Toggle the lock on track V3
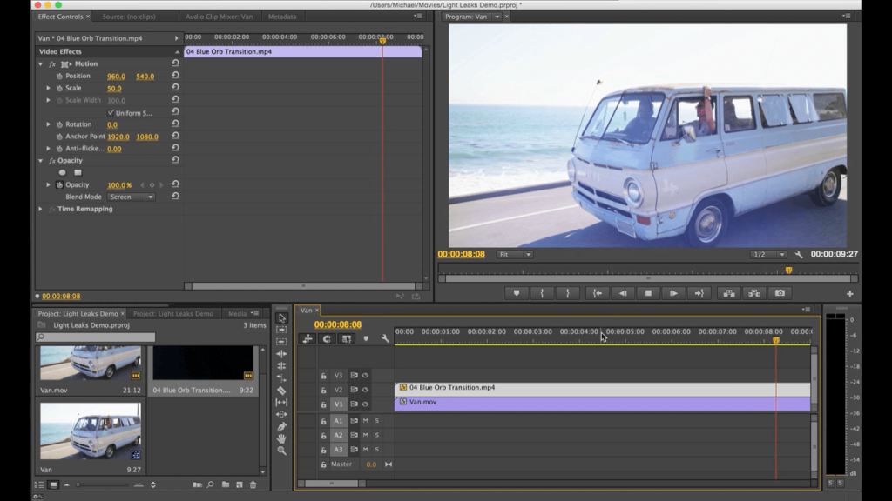This screenshot has width=892, height=501. point(324,376)
